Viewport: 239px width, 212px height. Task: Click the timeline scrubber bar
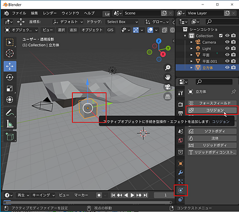pos(88,202)
